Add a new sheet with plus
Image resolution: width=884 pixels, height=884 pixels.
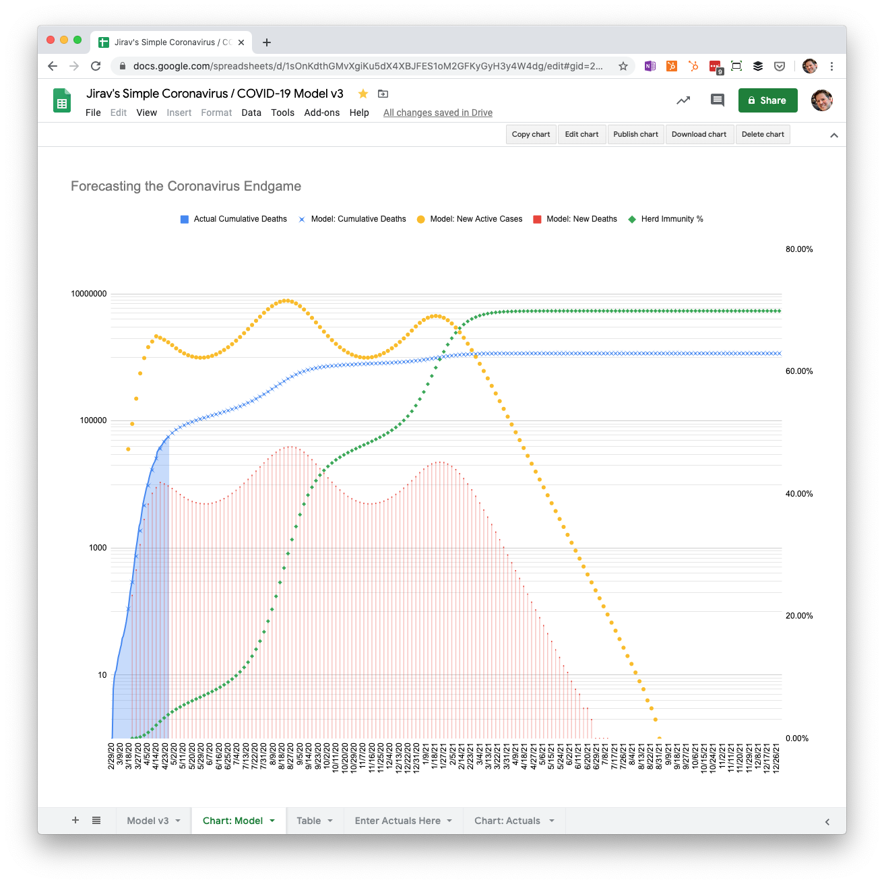(75, 820)
